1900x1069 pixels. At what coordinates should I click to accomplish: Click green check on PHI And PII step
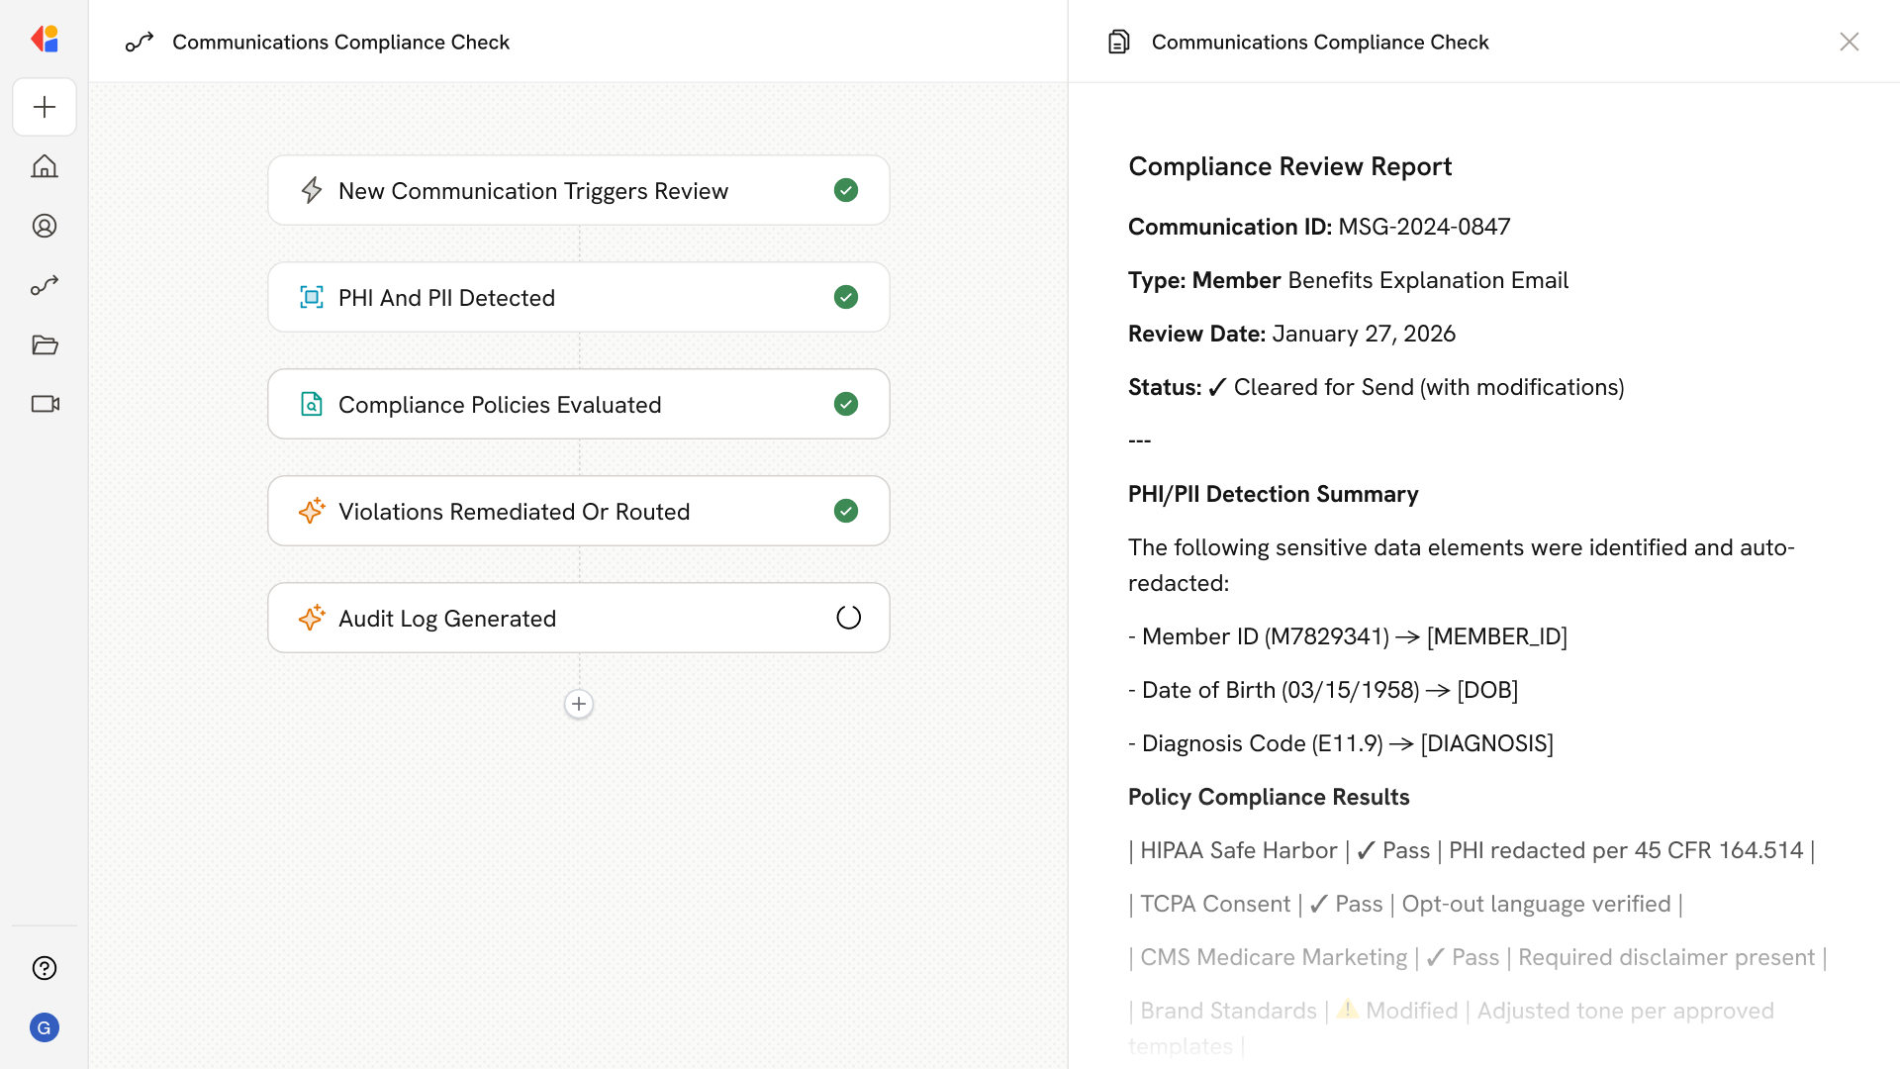pos(846,297)
